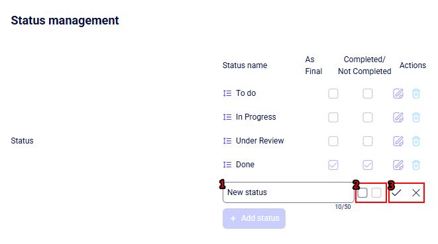Uncheck As Final for Done

coord(333,165)
